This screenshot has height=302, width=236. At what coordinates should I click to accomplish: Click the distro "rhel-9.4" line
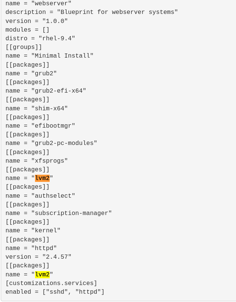(40, 38)
